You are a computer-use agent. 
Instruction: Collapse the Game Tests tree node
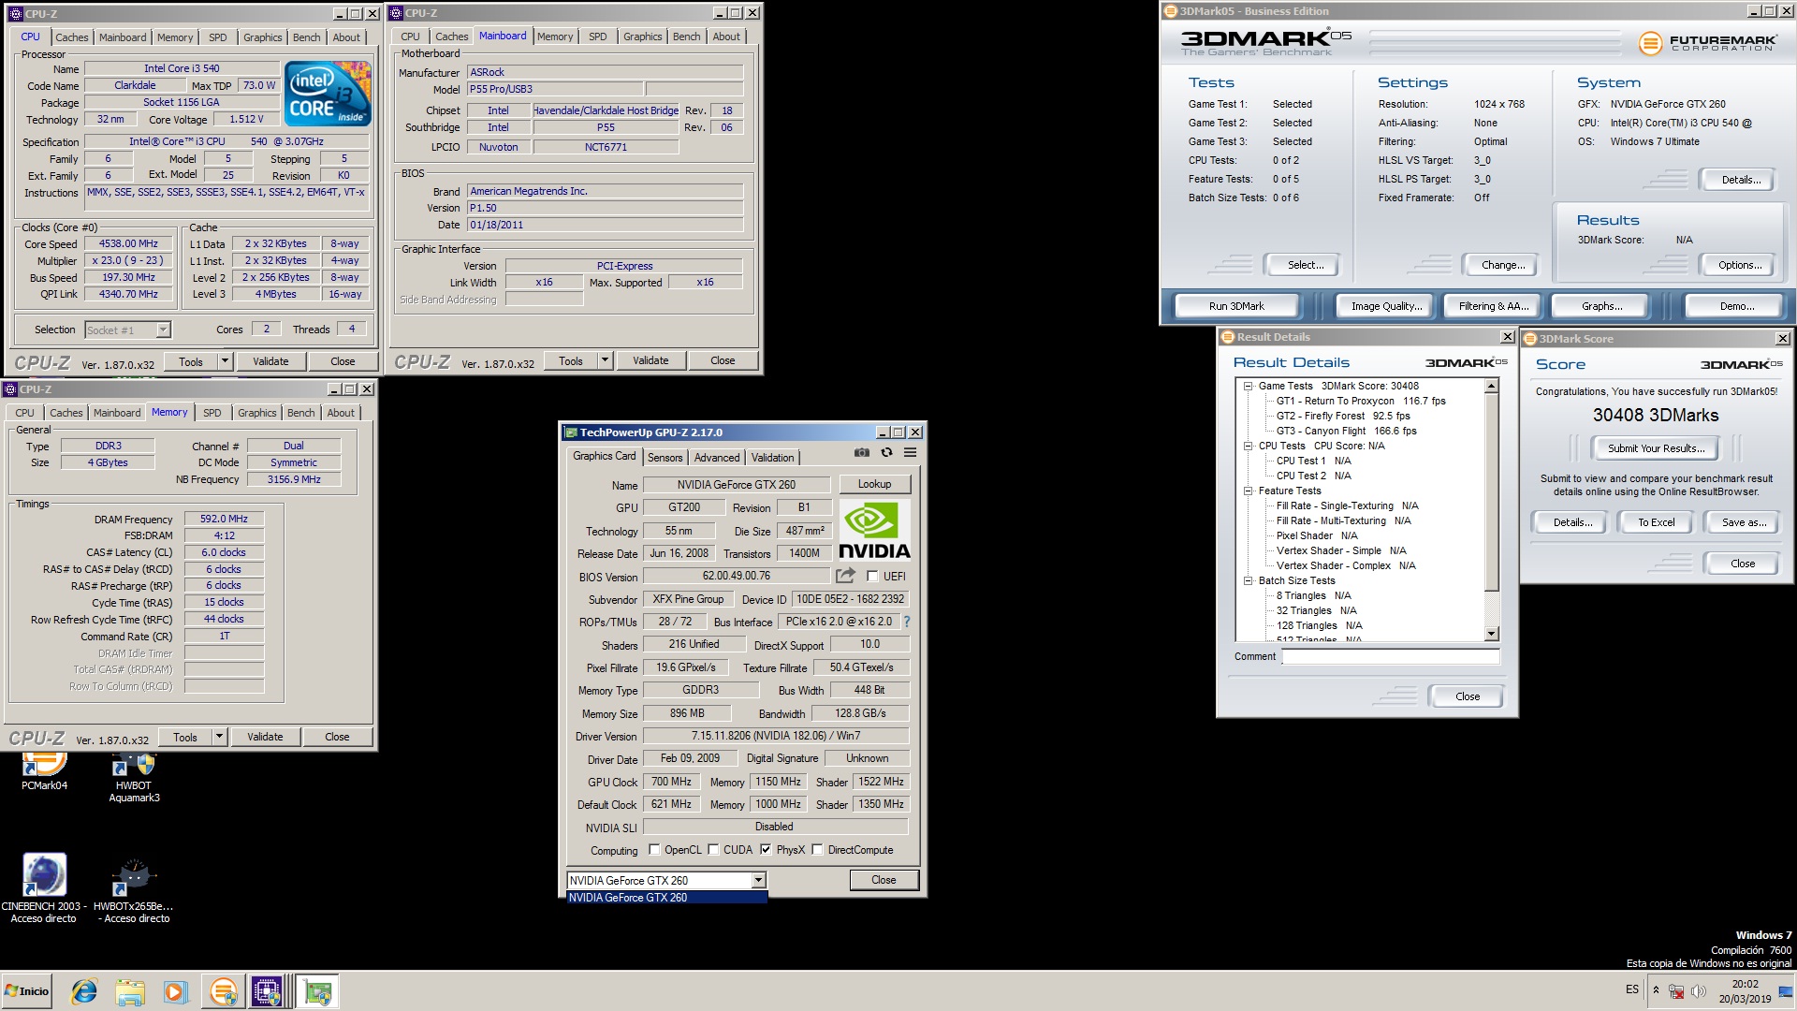1248,386
